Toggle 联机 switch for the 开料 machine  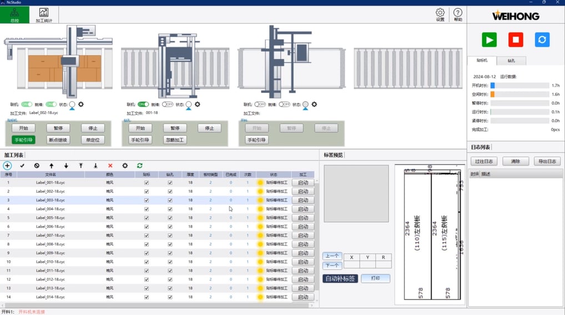coord(260,104)
